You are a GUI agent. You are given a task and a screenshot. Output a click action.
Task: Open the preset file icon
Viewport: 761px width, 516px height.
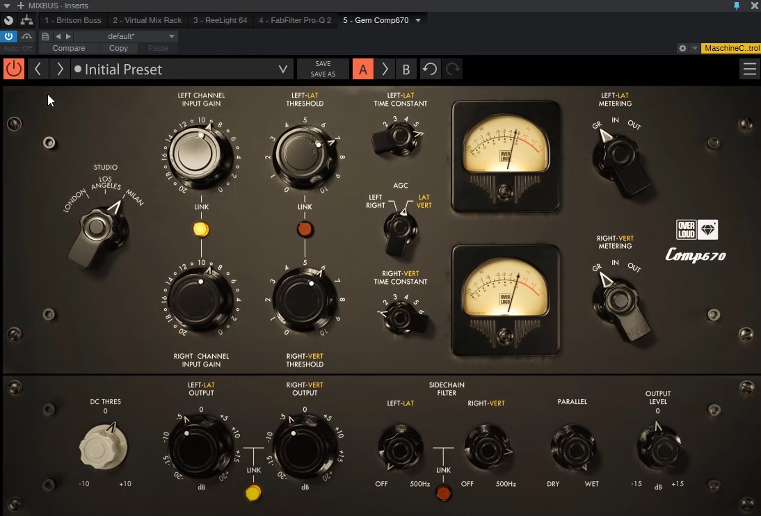click(45, 36)
